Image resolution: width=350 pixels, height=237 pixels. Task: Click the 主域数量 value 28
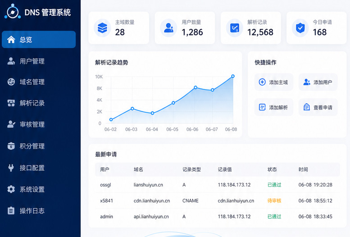[120, 32]
